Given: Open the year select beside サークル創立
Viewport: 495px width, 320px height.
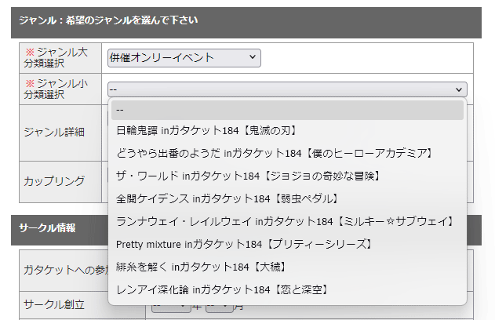Looking at the screenshot, I should (x=169, y=311).
